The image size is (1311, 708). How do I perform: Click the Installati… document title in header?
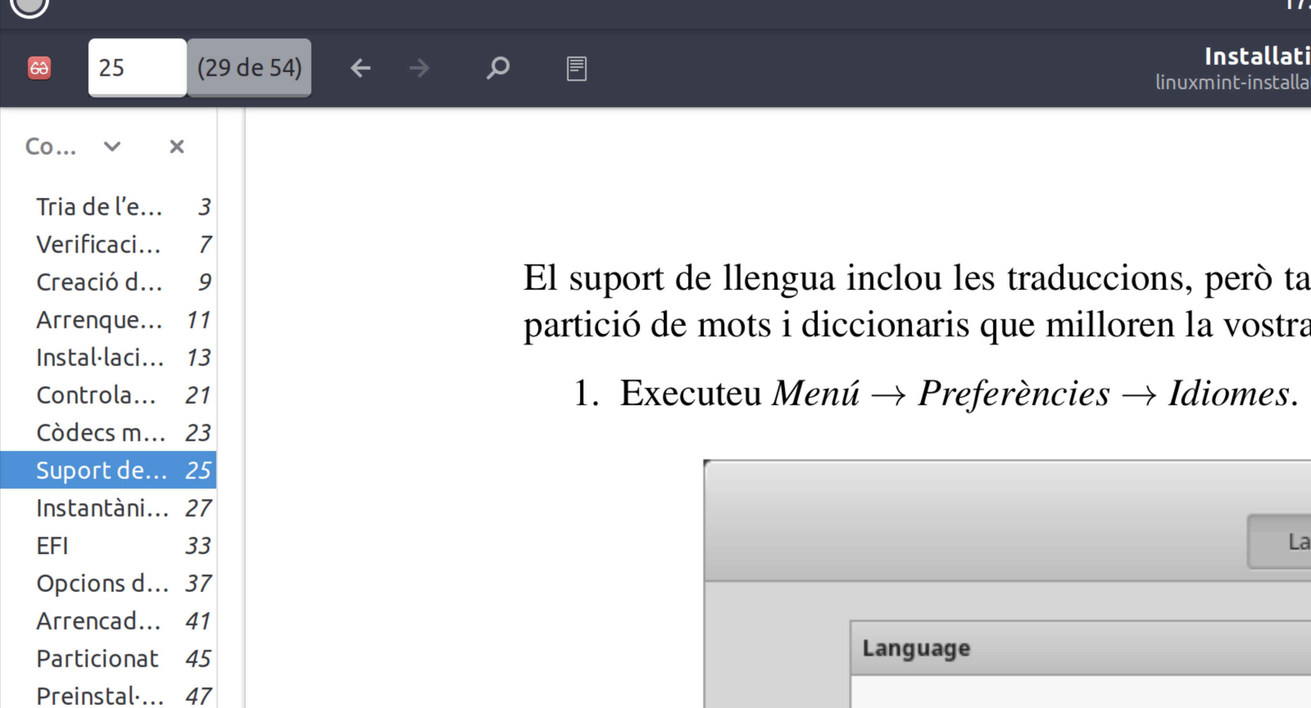click(1257, 56)
